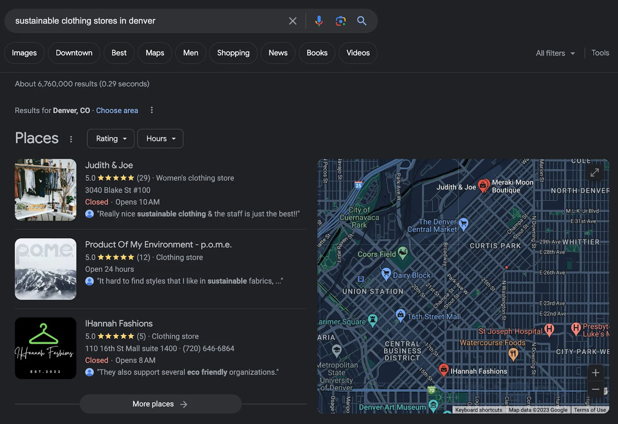Viewport: 618px width, 424px height.
Task: Click the Metropolitan State University pin
Action: click(337, 351)
